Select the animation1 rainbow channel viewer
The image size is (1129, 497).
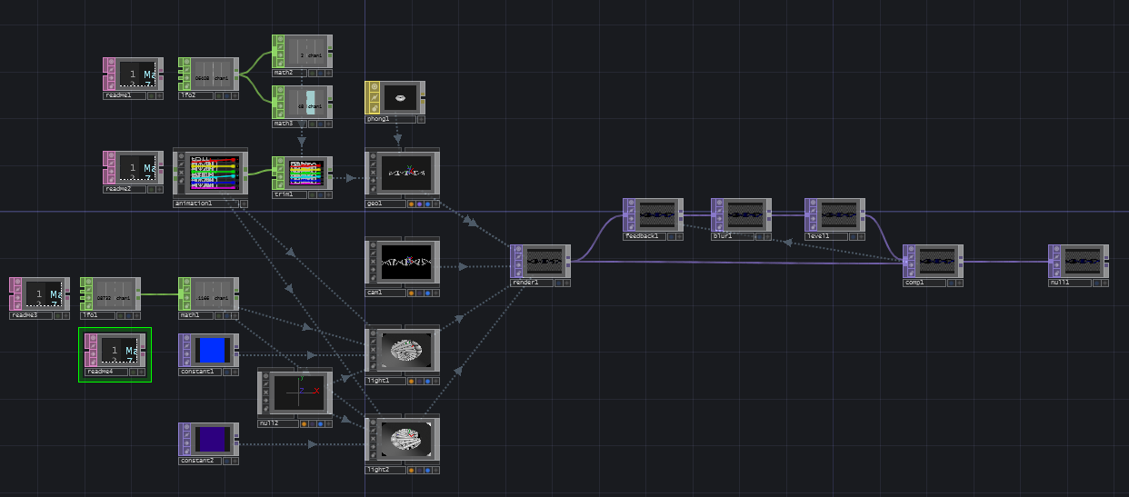click(x=212, y=172)
